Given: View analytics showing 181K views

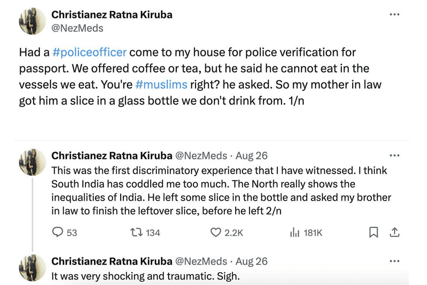Looking at the screenshot, I should pyautogui.click(x=295, y=233).
